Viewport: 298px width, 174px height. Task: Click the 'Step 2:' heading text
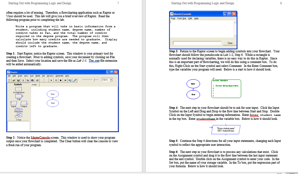tap(11, 137)
